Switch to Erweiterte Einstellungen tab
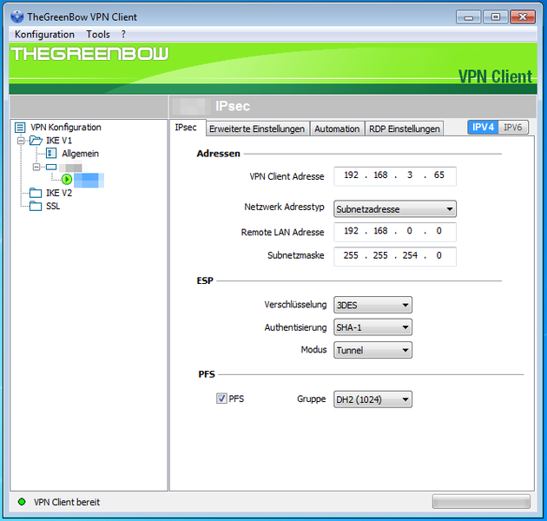The image size is (547, 521). coord(257,129)
